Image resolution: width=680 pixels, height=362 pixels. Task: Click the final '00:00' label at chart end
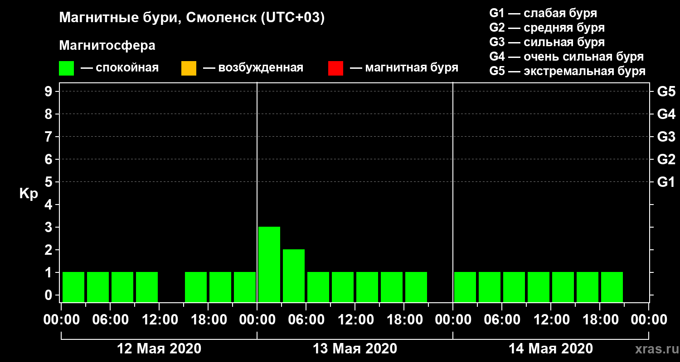pos(649,320)
